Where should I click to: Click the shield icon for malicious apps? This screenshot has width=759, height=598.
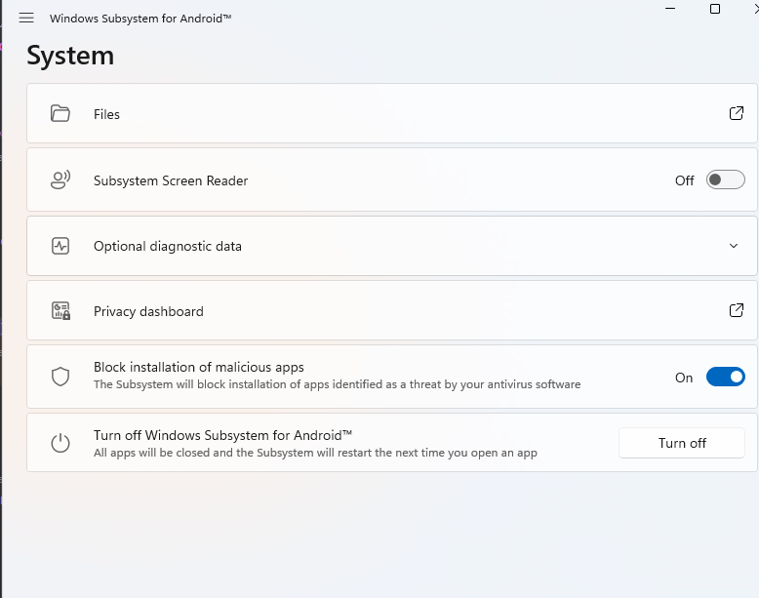60,377
